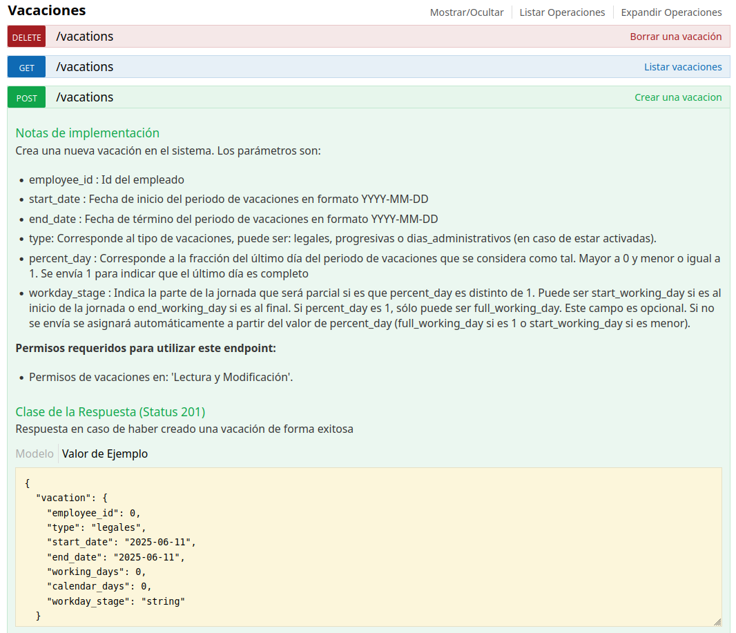This screenshot has height=633, width=736.
Task: Click the 'Borrar una vacación' description
Action: (x=675, y=37)
